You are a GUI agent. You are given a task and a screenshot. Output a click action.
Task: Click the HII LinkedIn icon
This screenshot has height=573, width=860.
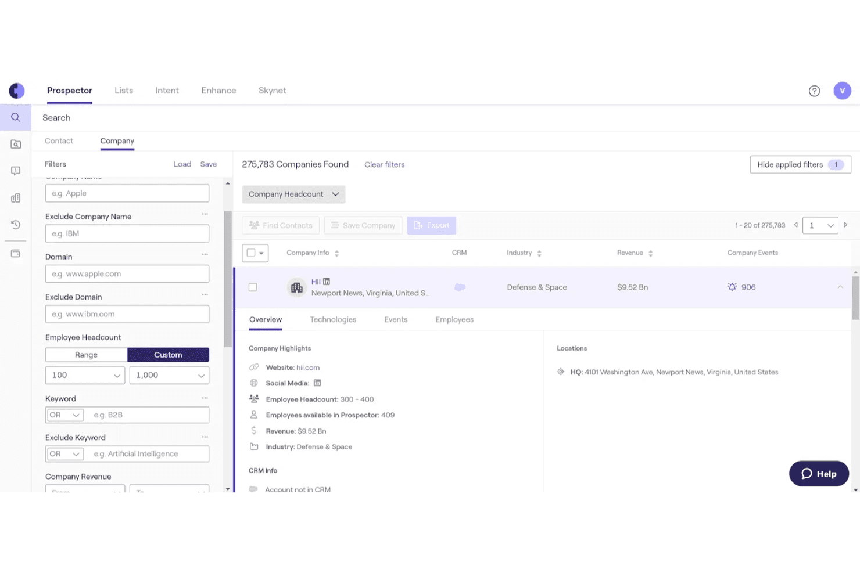click(327, 282)
